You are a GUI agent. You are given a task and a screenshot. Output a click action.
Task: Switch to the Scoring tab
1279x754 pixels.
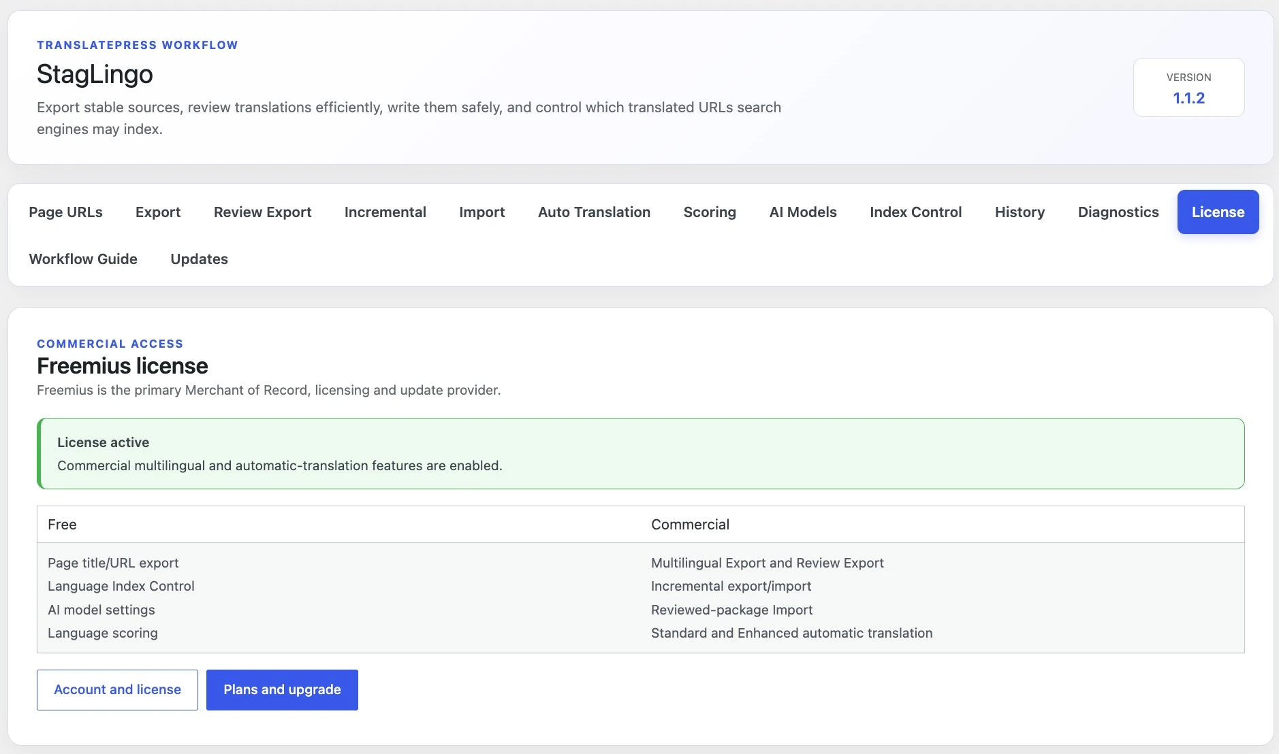710,212
